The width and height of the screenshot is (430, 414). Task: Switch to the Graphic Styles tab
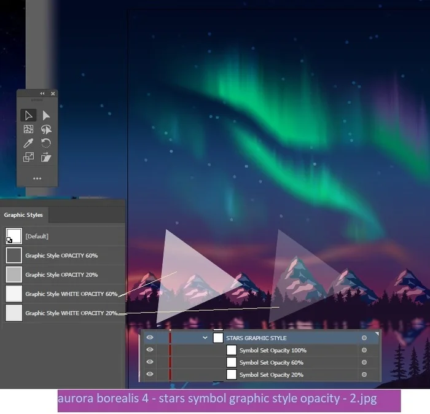23,215
